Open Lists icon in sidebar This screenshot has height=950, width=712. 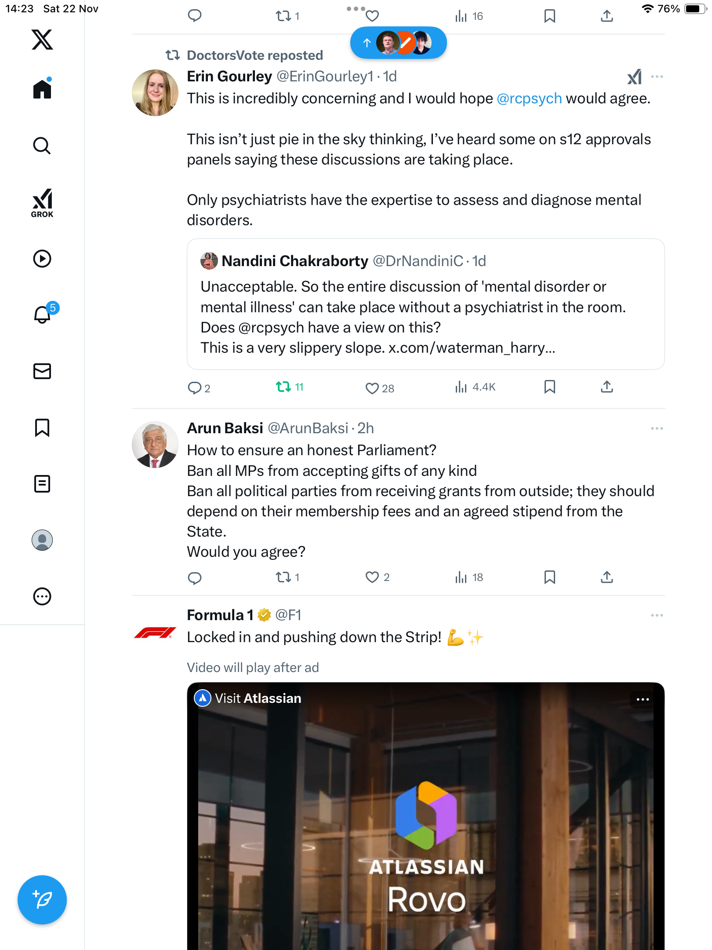(42, 484)
